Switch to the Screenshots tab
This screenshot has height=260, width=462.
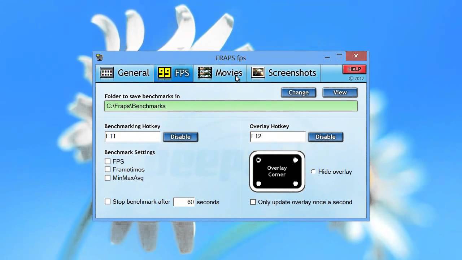tap(284, 73)
